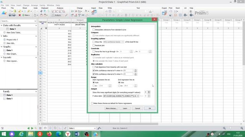Click the Info sheet icon in bottom bar
Screen dimensions: 245x137
coord(50,128)
